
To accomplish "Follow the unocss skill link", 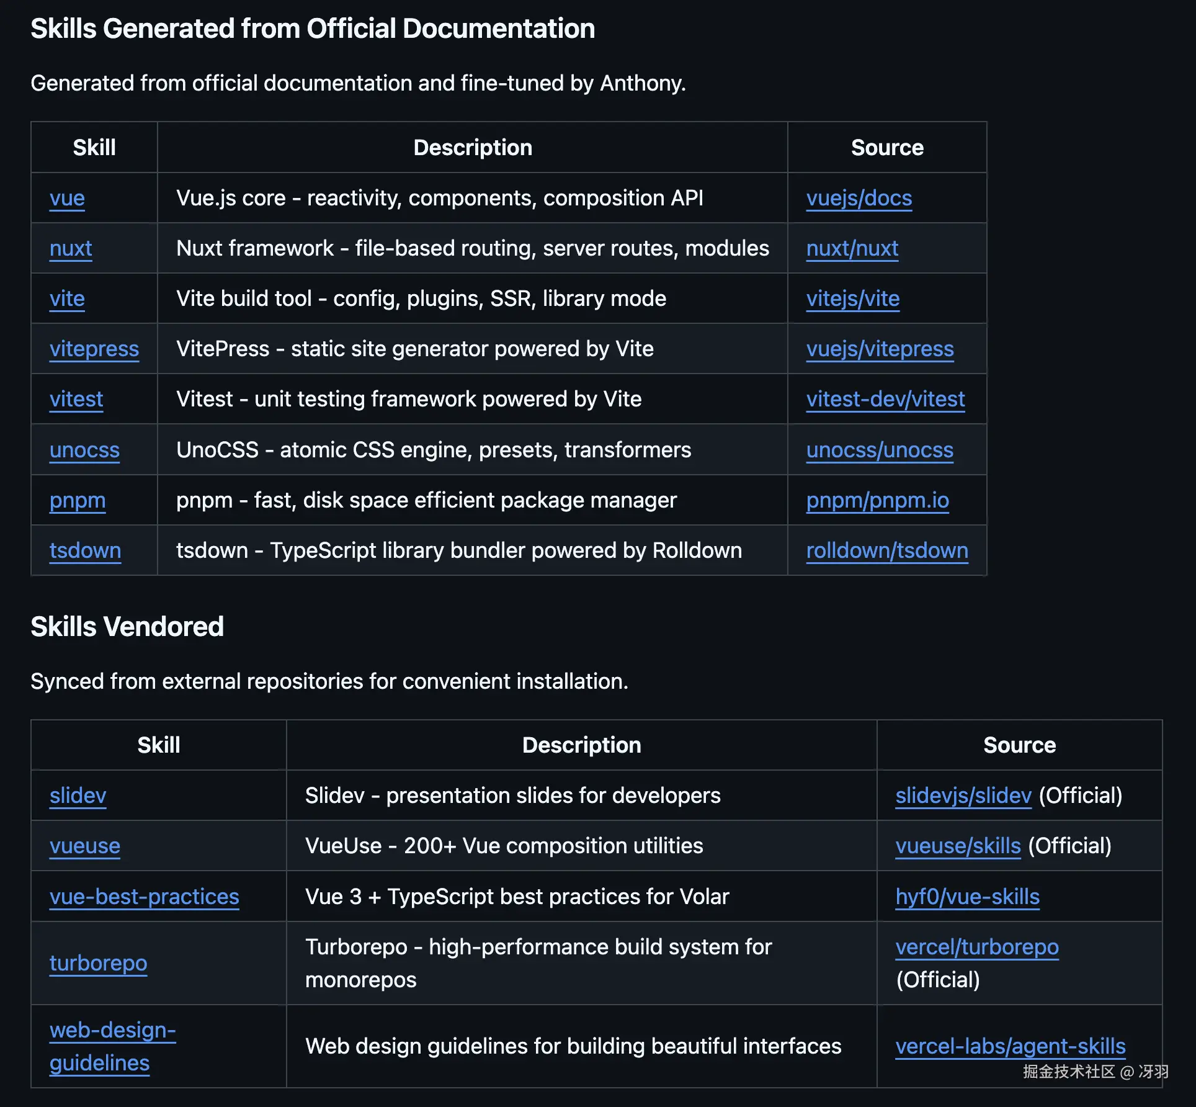I will point(84,450).
